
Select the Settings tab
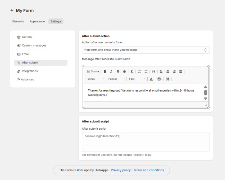56,21
